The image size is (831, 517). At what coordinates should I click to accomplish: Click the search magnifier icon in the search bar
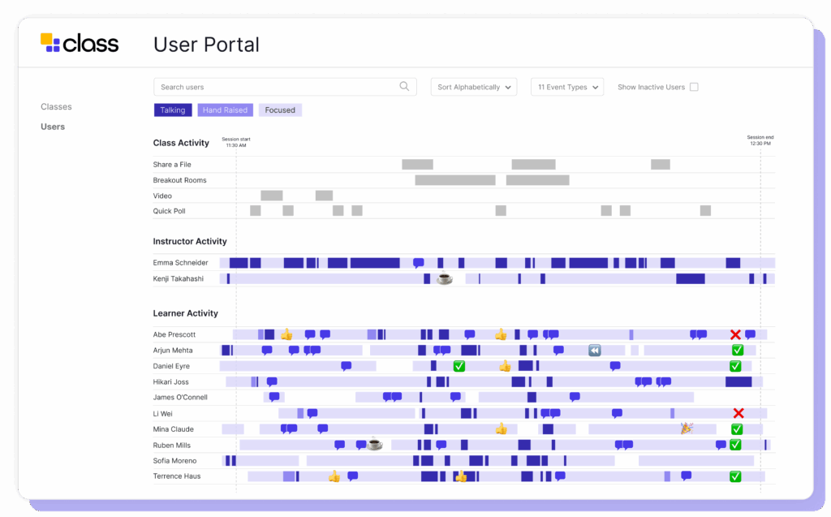[404, 86]
